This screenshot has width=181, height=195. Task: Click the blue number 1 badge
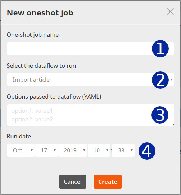[x=160, y=49]
